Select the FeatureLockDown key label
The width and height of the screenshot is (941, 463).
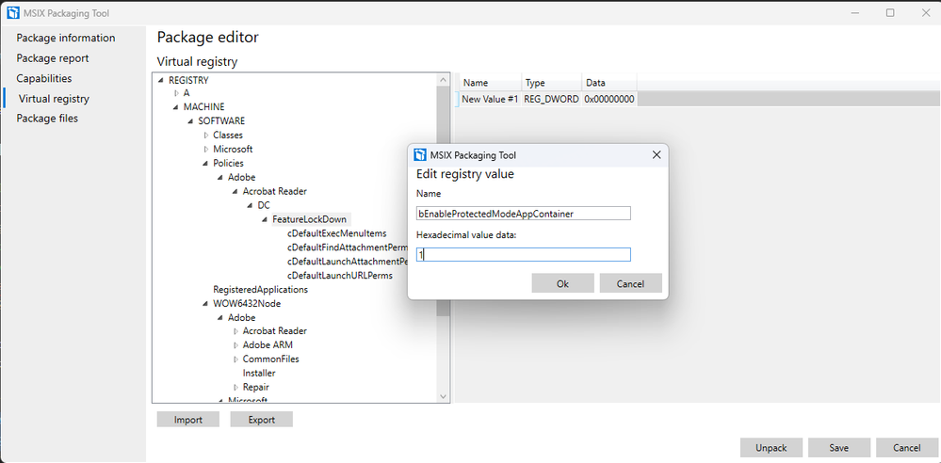coord(309,219)
